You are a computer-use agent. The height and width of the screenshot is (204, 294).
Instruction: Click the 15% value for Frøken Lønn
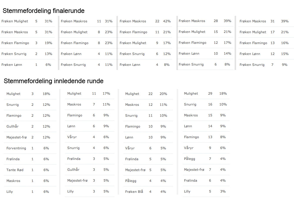tap(285, 54)
